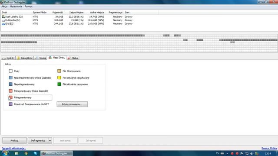Click free space 181,6 GB (99%) cell
This screenshot has width=278, height=156.
[96, 20]
